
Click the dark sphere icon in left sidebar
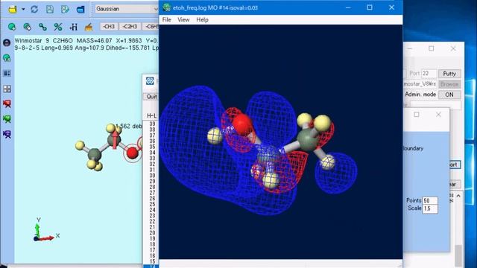(x=7, y=42)
